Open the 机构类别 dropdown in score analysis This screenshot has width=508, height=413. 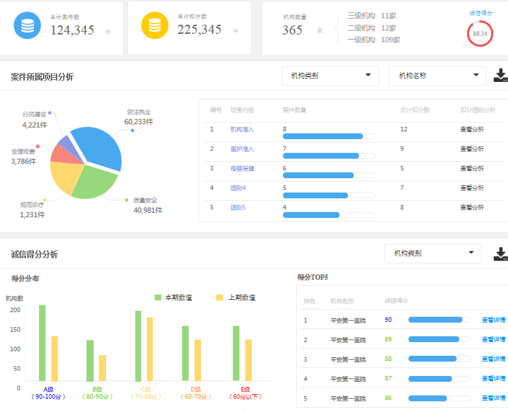(x=433, y=254)
